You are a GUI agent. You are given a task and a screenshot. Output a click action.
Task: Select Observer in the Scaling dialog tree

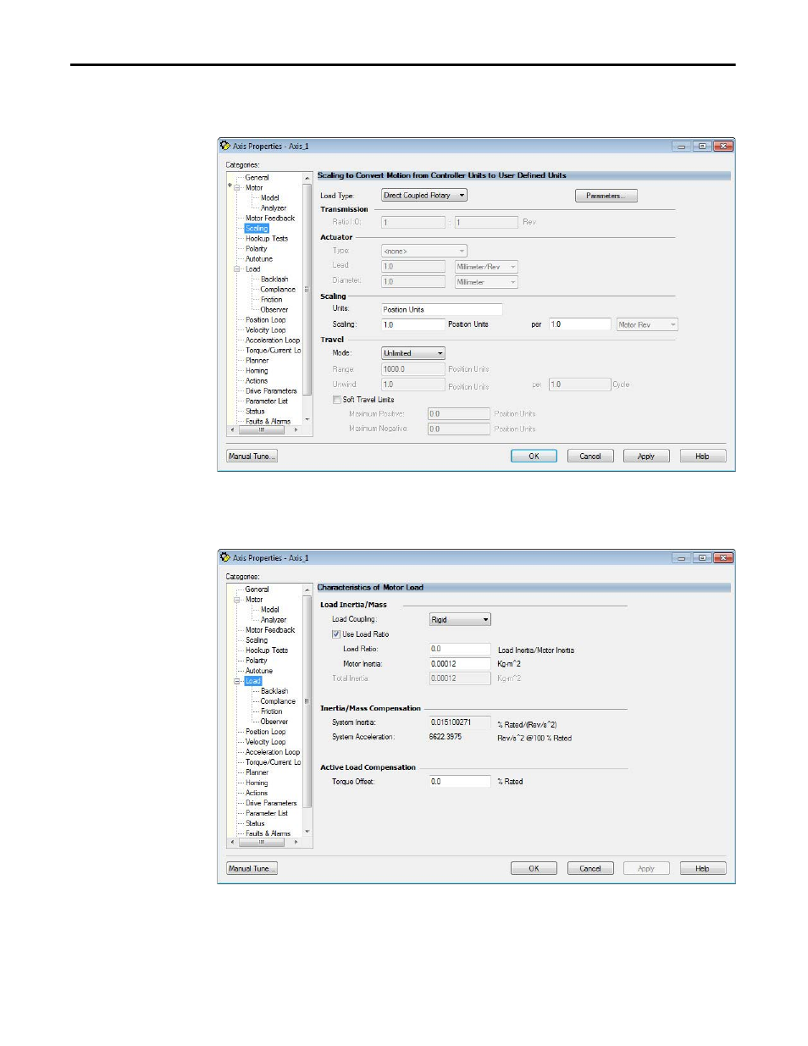(274, 310)
